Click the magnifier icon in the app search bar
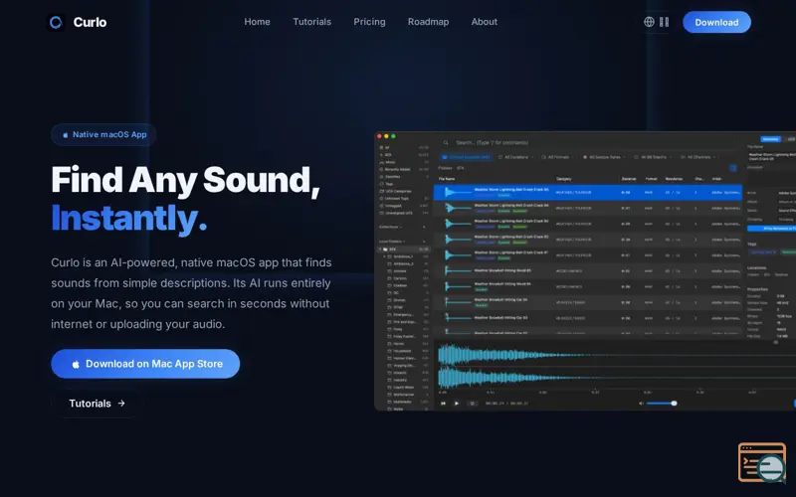The width and height of the screenshot is (796, 497). pyautogui.click(x=446, y=143)
